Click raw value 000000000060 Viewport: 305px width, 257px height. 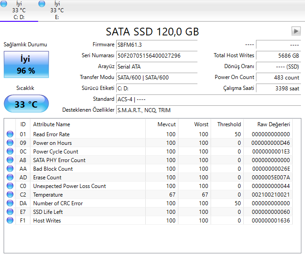(x=271, y=212)
